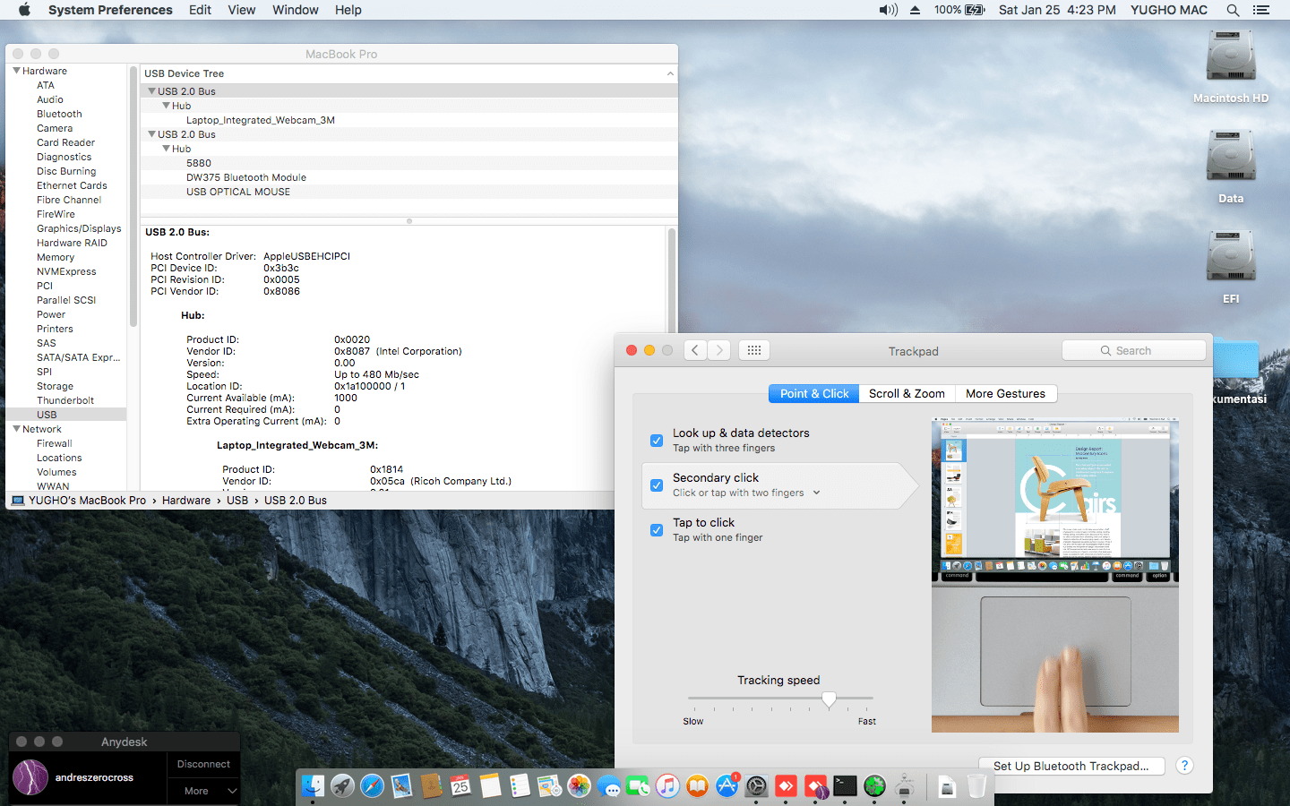The width and height of the screenshot is (1290, 806).
Task: Open the Trash in the Dock
Action: [x=976, y=786]
